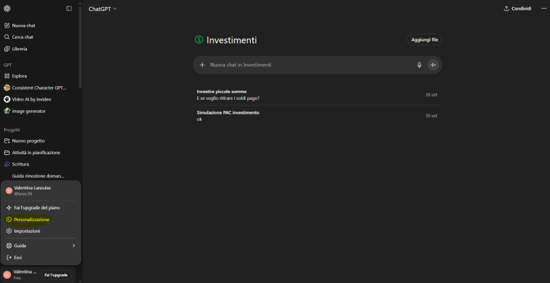The height and width of the screenshot is (283, 550).
Task: Collapse the sidebar with the panel icon
Action: pyautogui.click(x=69, y=8)
